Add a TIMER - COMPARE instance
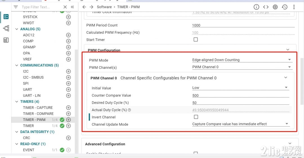The width and height of the screenshot is (304, 158). pos(68,114)
